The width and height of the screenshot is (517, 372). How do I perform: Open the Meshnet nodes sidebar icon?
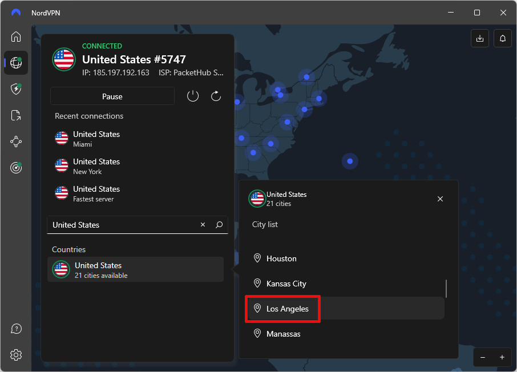click(x=16, y=142)
